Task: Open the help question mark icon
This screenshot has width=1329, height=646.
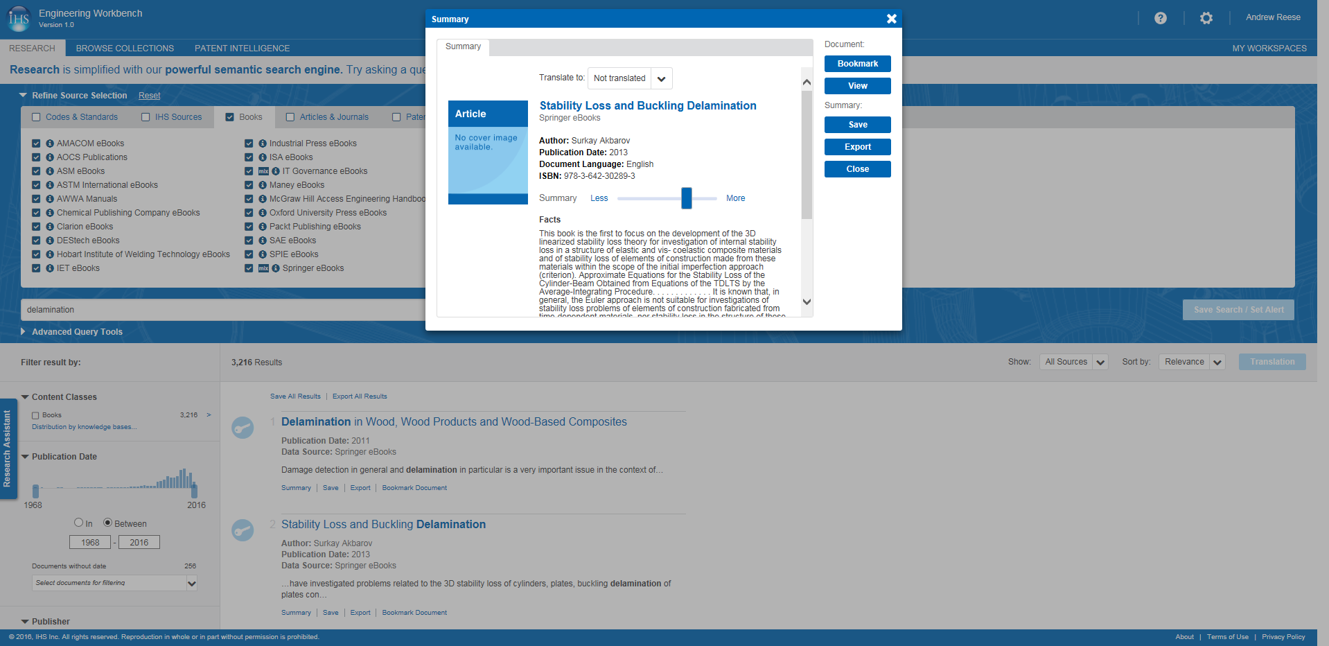Action: point(1161,18)
